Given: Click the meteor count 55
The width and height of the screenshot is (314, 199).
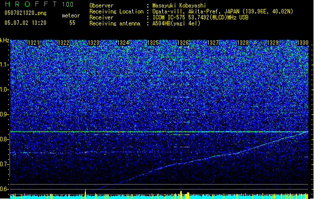Looking at the screenshot, I should click(x=72, y=23).
